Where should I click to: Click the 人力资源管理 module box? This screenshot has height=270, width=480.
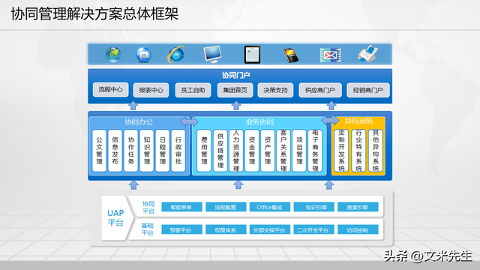236,150
